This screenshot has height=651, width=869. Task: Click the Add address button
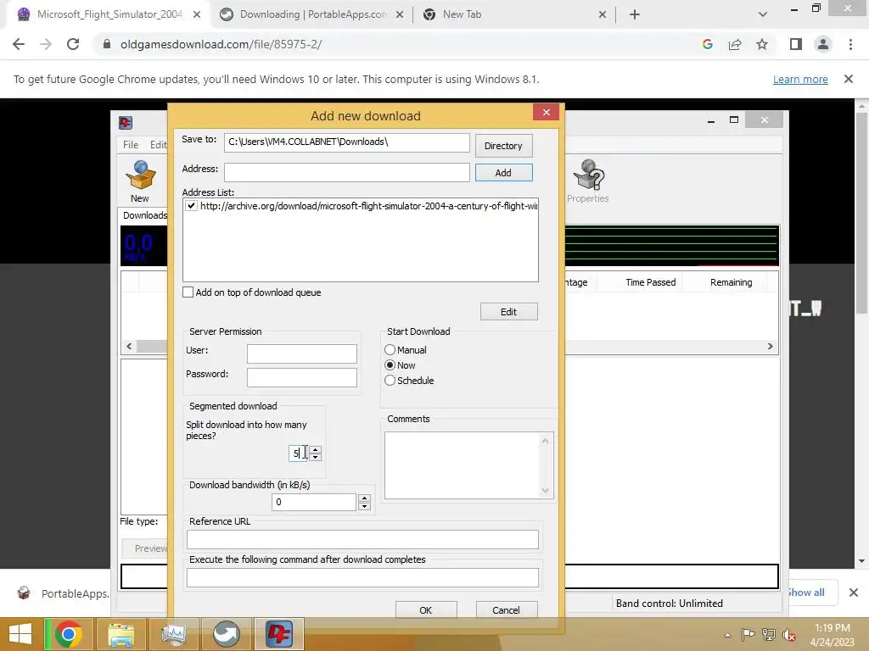503,173
